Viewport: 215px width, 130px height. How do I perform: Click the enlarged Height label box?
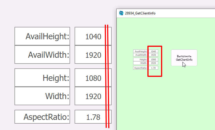coord(42,78)
